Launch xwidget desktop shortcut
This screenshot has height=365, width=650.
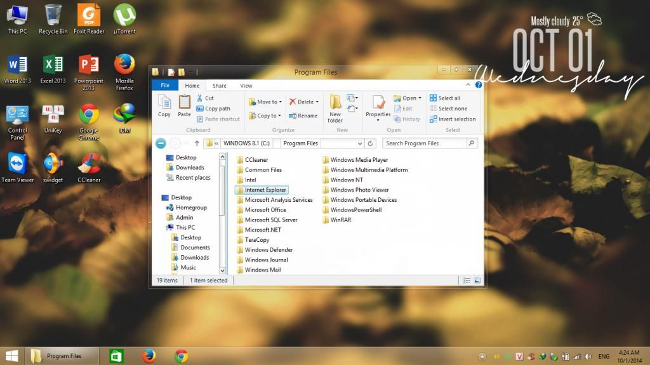click(x=53, y=168)
